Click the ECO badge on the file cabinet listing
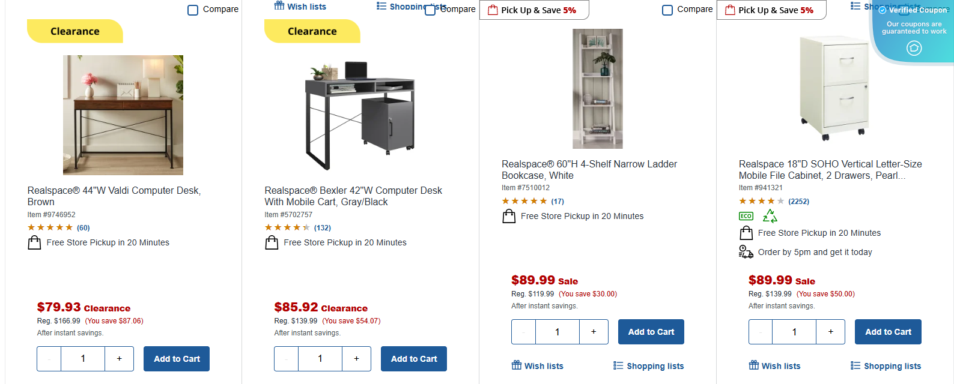Image resolution: width=954 pixels, height=384 pixels. point(746,215)
